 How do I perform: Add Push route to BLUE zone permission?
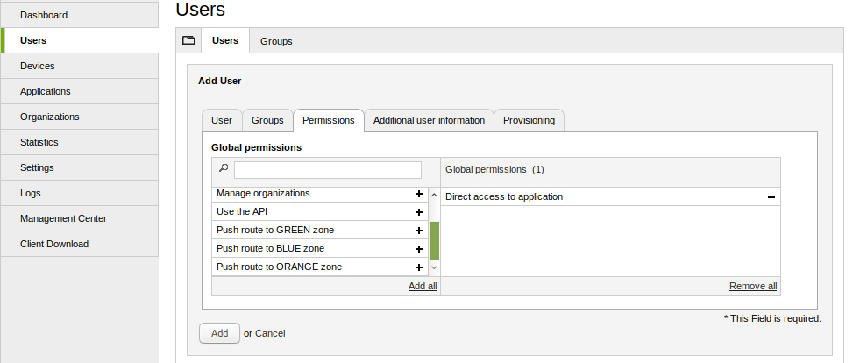[419, 249]
